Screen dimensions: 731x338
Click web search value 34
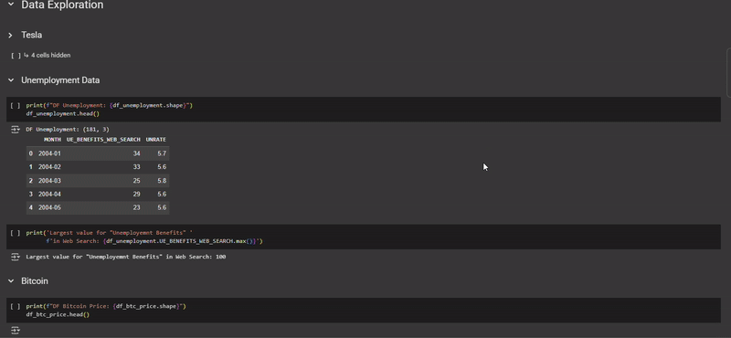(x=136, y=153)
